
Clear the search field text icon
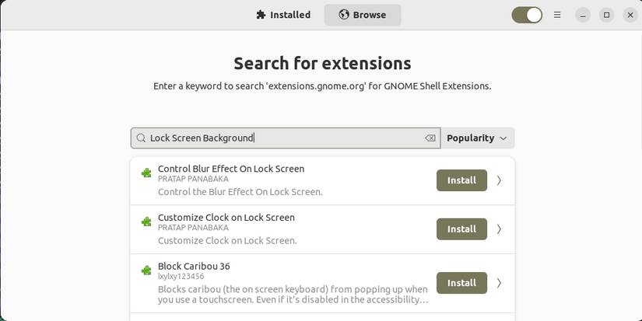[430, 138]
